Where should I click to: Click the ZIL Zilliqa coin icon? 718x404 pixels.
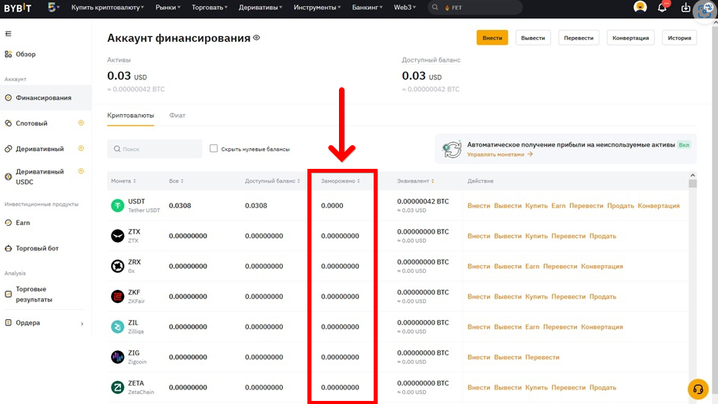pos(118,327)
